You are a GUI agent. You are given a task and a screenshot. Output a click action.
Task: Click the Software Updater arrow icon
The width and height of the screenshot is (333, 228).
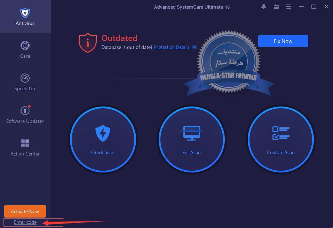click(25, 110)
